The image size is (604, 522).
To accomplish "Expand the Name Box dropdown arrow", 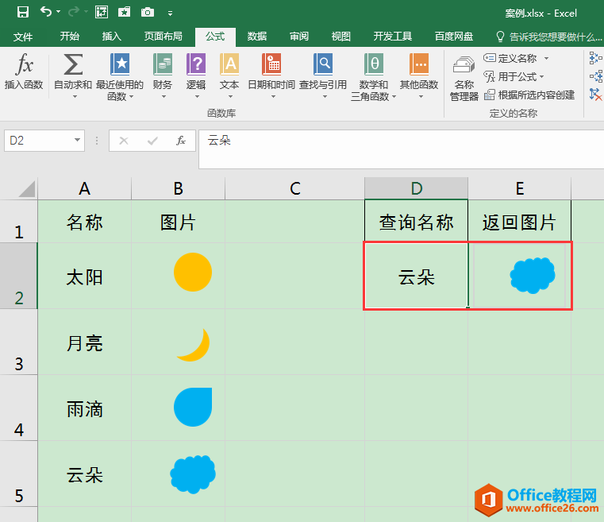I will tap(78, 141).
